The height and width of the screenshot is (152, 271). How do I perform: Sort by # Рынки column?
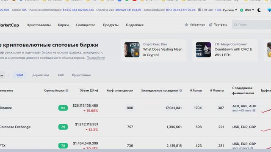point(196,90)
